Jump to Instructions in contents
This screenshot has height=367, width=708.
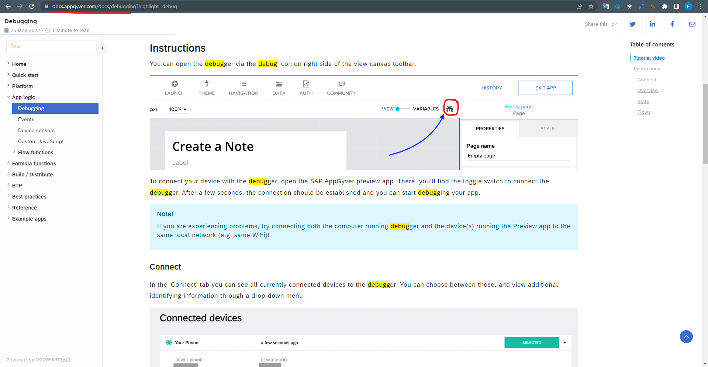point(647,69)
